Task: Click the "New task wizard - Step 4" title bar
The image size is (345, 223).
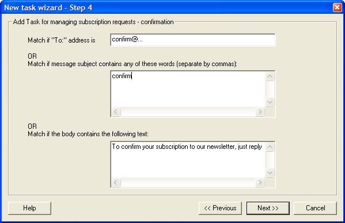Action: coord(167,7)
